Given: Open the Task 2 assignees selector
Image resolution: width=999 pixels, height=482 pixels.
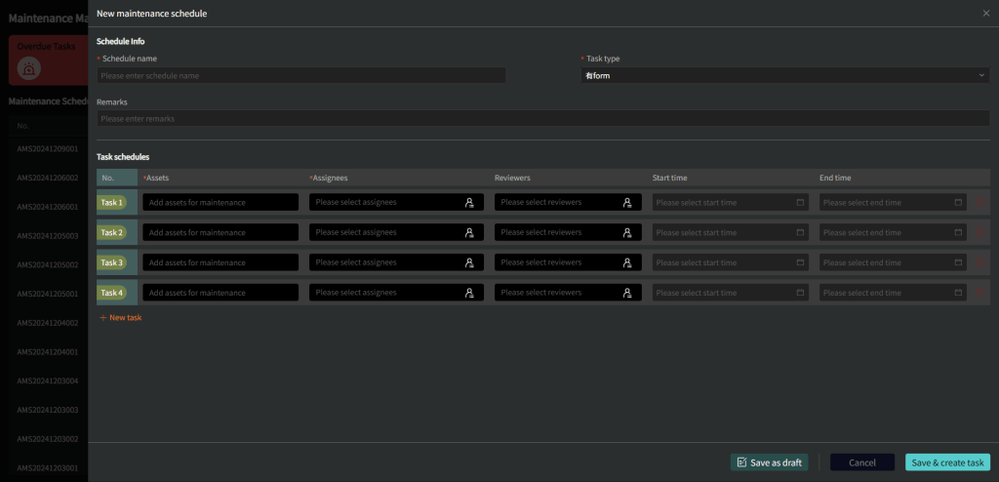Looking at the screenshot, I should coord(387,233).
